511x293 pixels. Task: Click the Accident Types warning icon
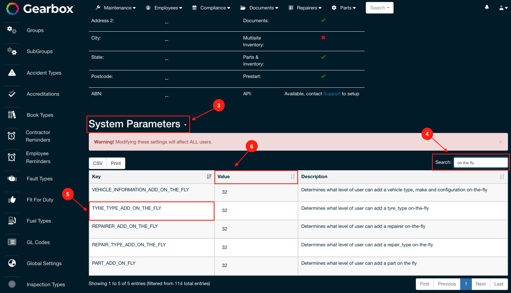[x=12, y=73]
